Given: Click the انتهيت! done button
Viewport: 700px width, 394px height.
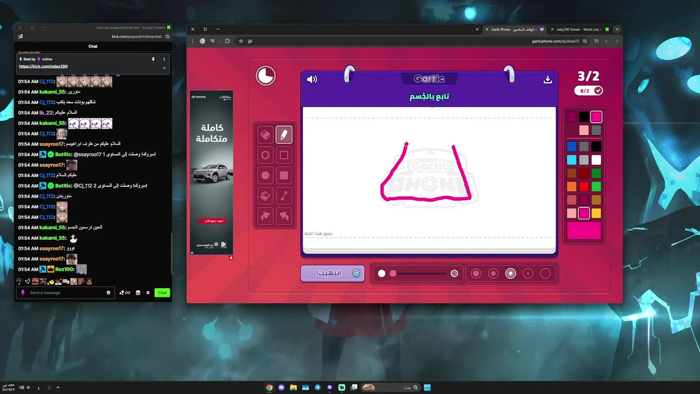Looking at the screenshot, I should point(332,273).
